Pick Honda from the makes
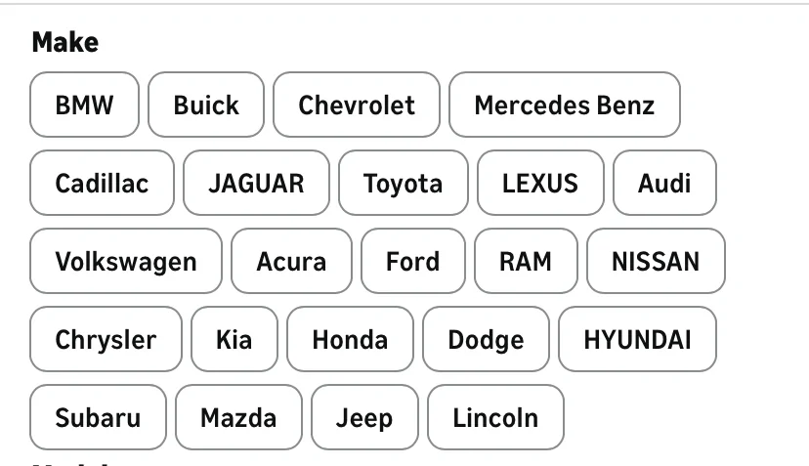809x466 pixels. pyautogui.click(x=350, y=340)
